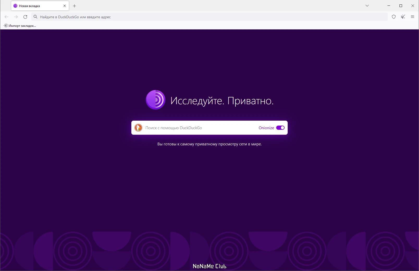
Task: Expand the list all tabs chevron
Action: point(367,6)
